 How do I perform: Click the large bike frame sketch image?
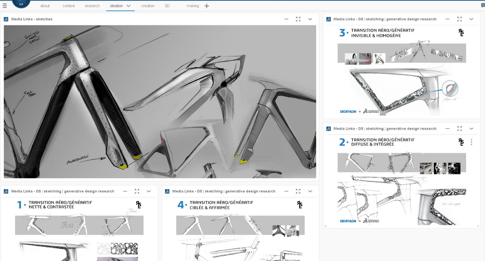[160, 102]
